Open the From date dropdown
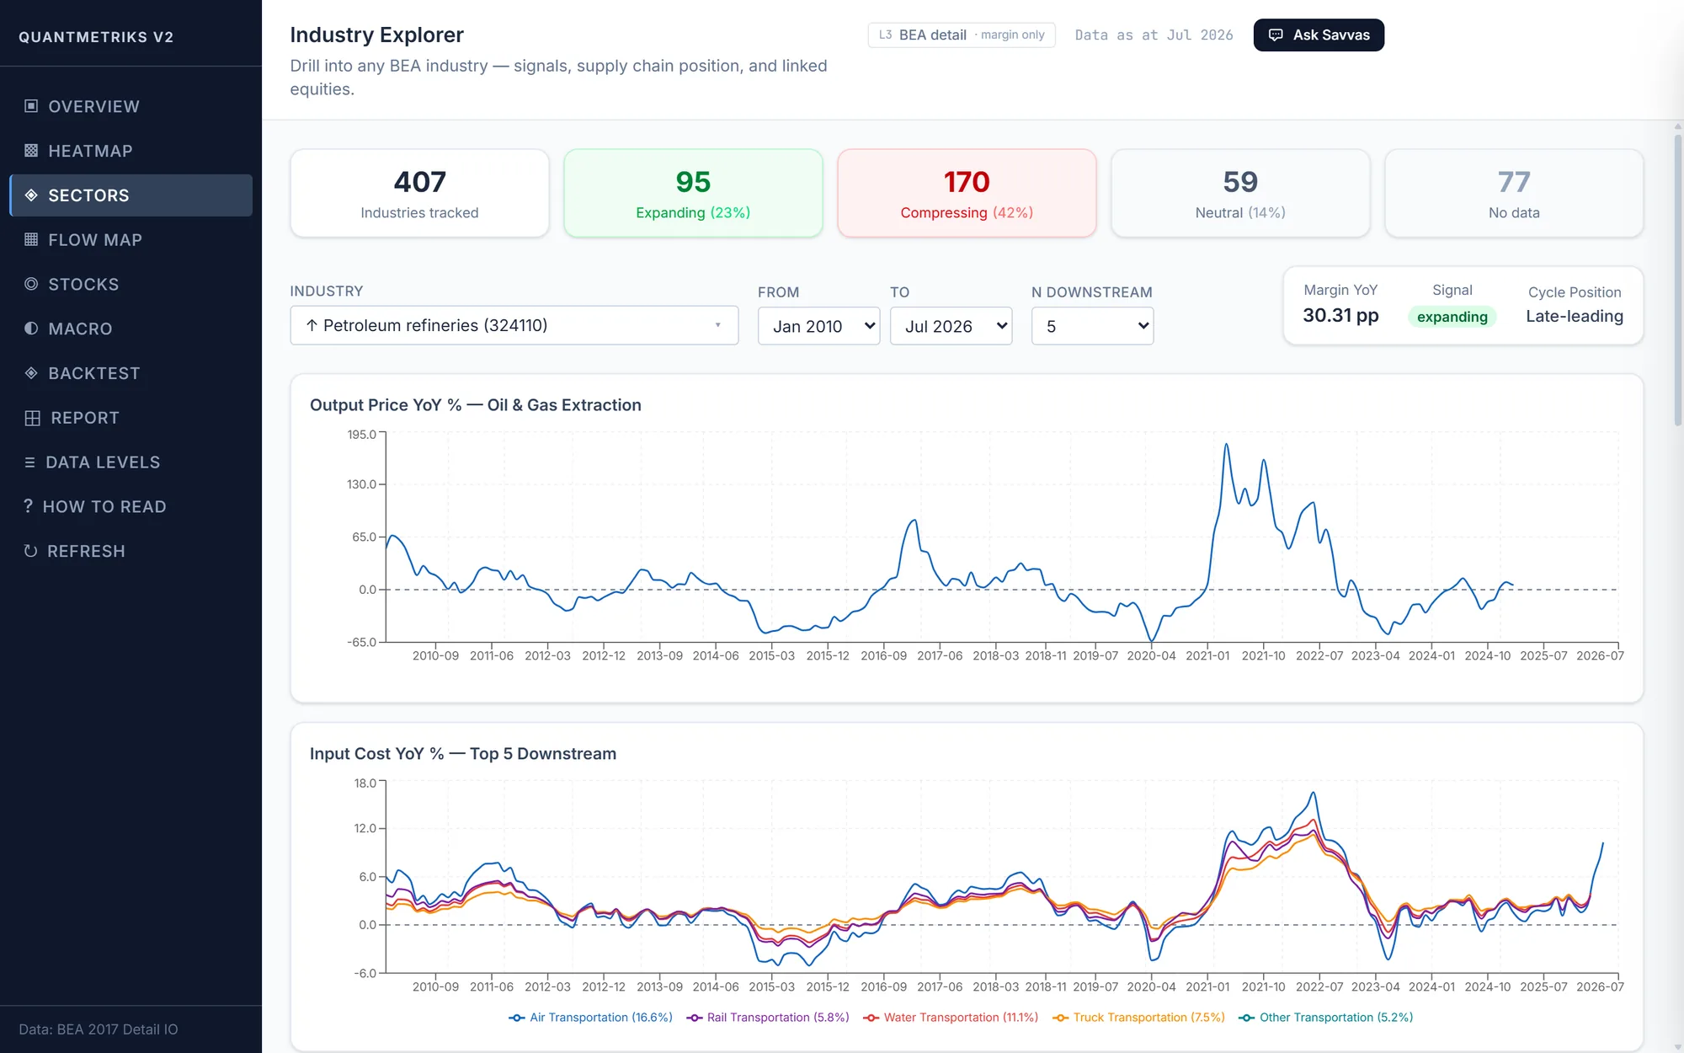Viewport: 1684px width, 1053px height. 818,326
